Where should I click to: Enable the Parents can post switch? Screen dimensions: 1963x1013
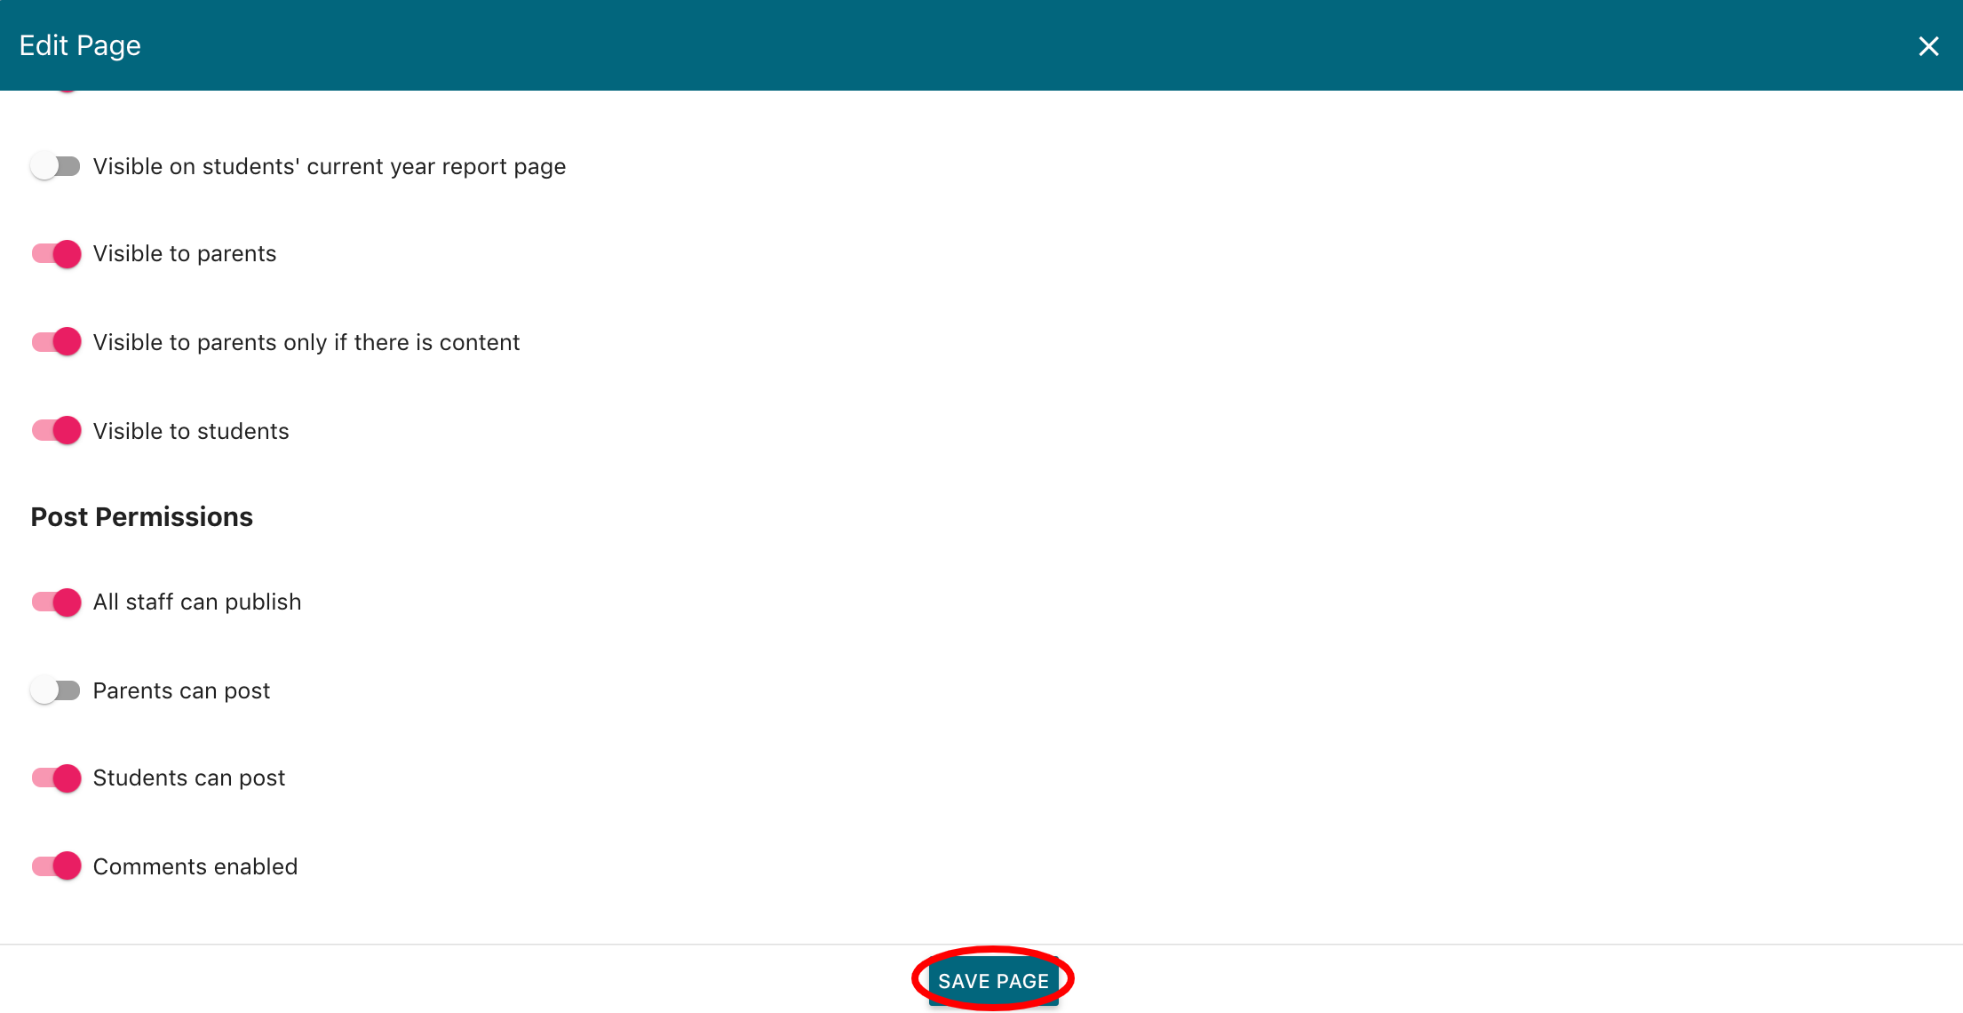(56, 690)
